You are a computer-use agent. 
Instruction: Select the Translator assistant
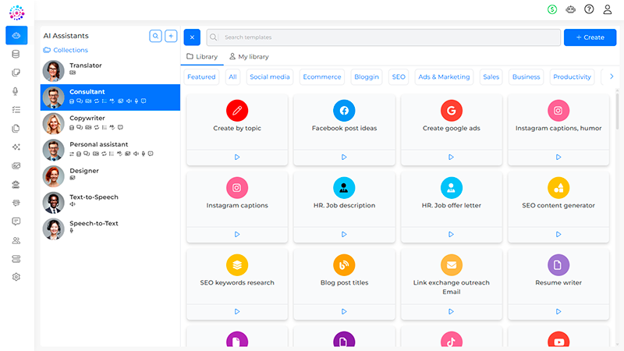[x=110, y=71]
